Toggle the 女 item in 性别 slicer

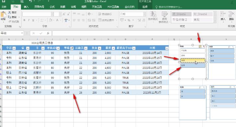pyautogui.click(x=193, y=97)
